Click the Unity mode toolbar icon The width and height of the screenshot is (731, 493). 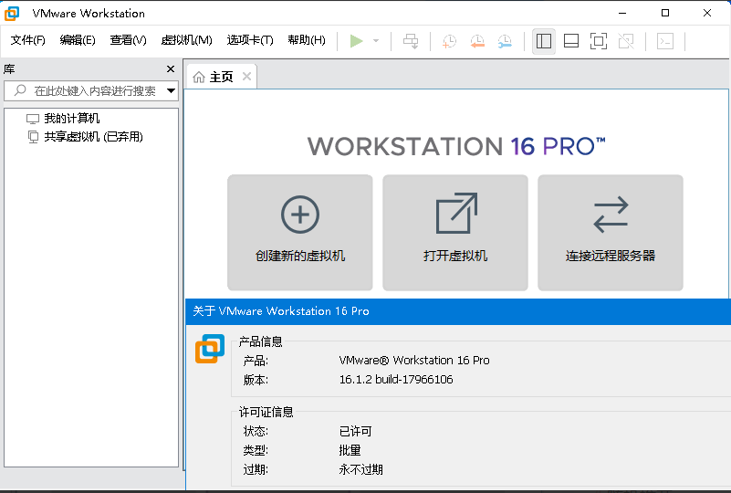(x=626, y=41)
